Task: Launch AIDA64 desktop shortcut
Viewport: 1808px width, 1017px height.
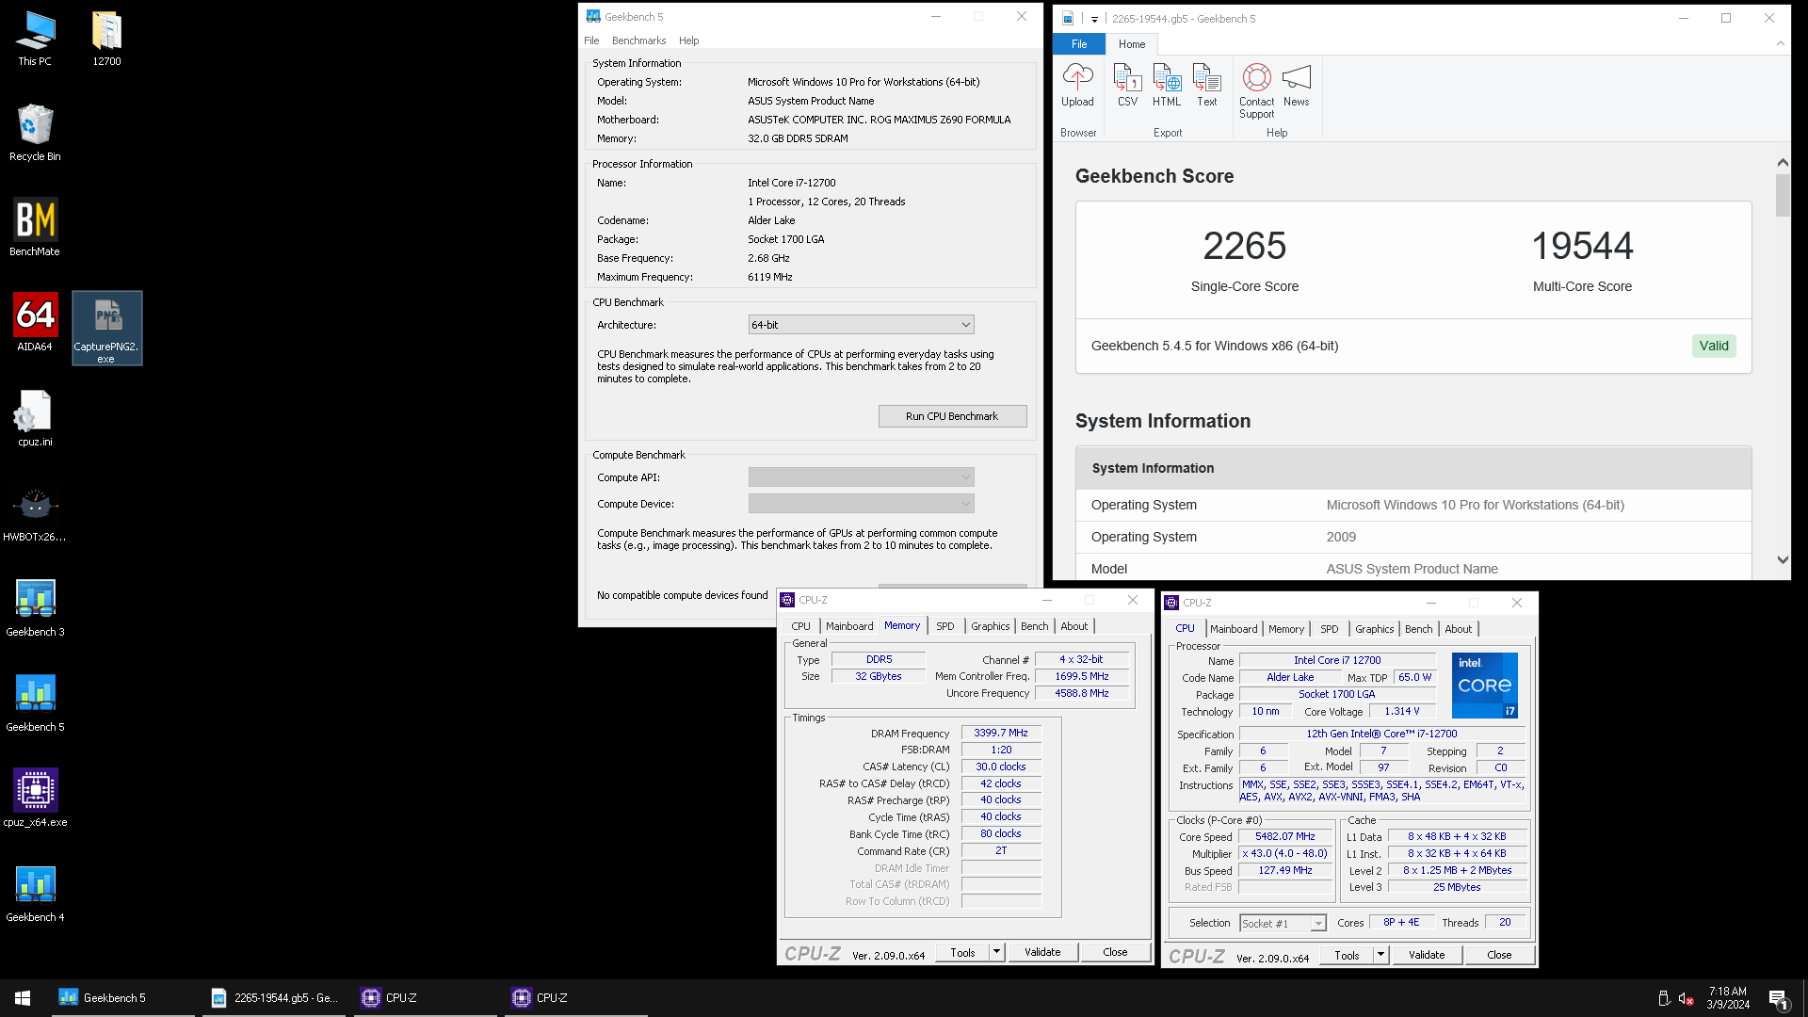Action: click(35, 324)
